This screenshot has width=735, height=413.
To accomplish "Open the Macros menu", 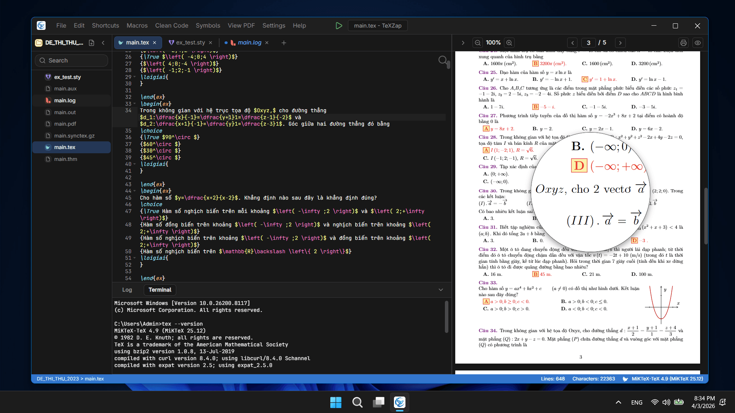I will point(137,26).
